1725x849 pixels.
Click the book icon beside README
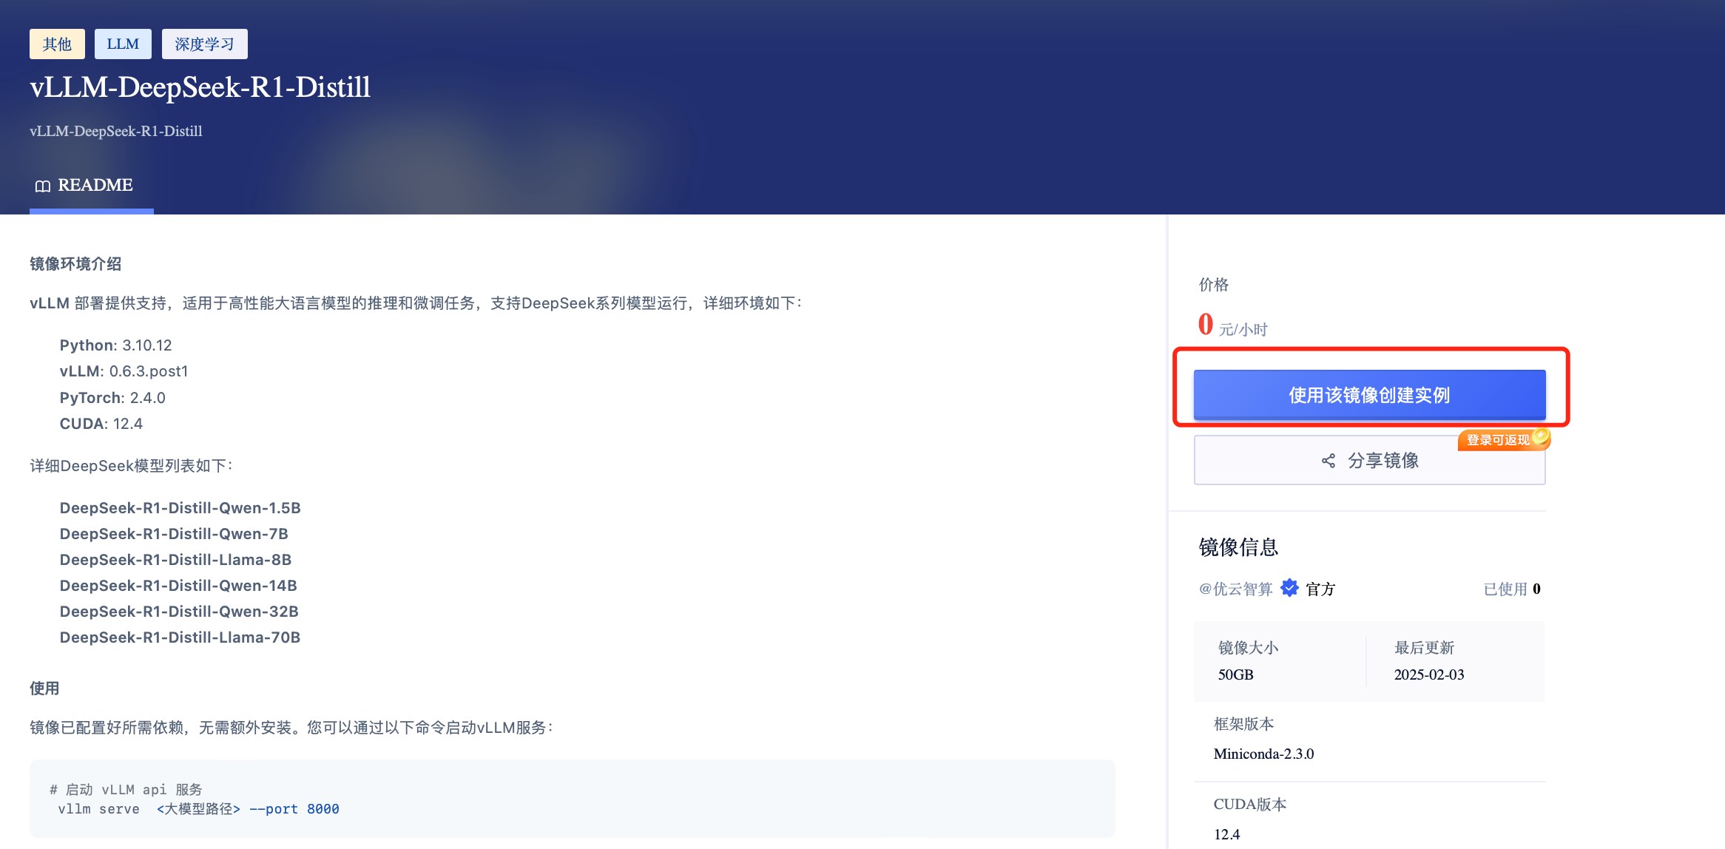tap(42, 186)
